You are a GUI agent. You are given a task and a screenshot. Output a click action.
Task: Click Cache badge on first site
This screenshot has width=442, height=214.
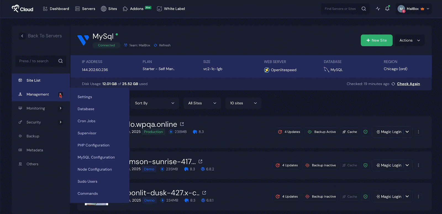350,132
